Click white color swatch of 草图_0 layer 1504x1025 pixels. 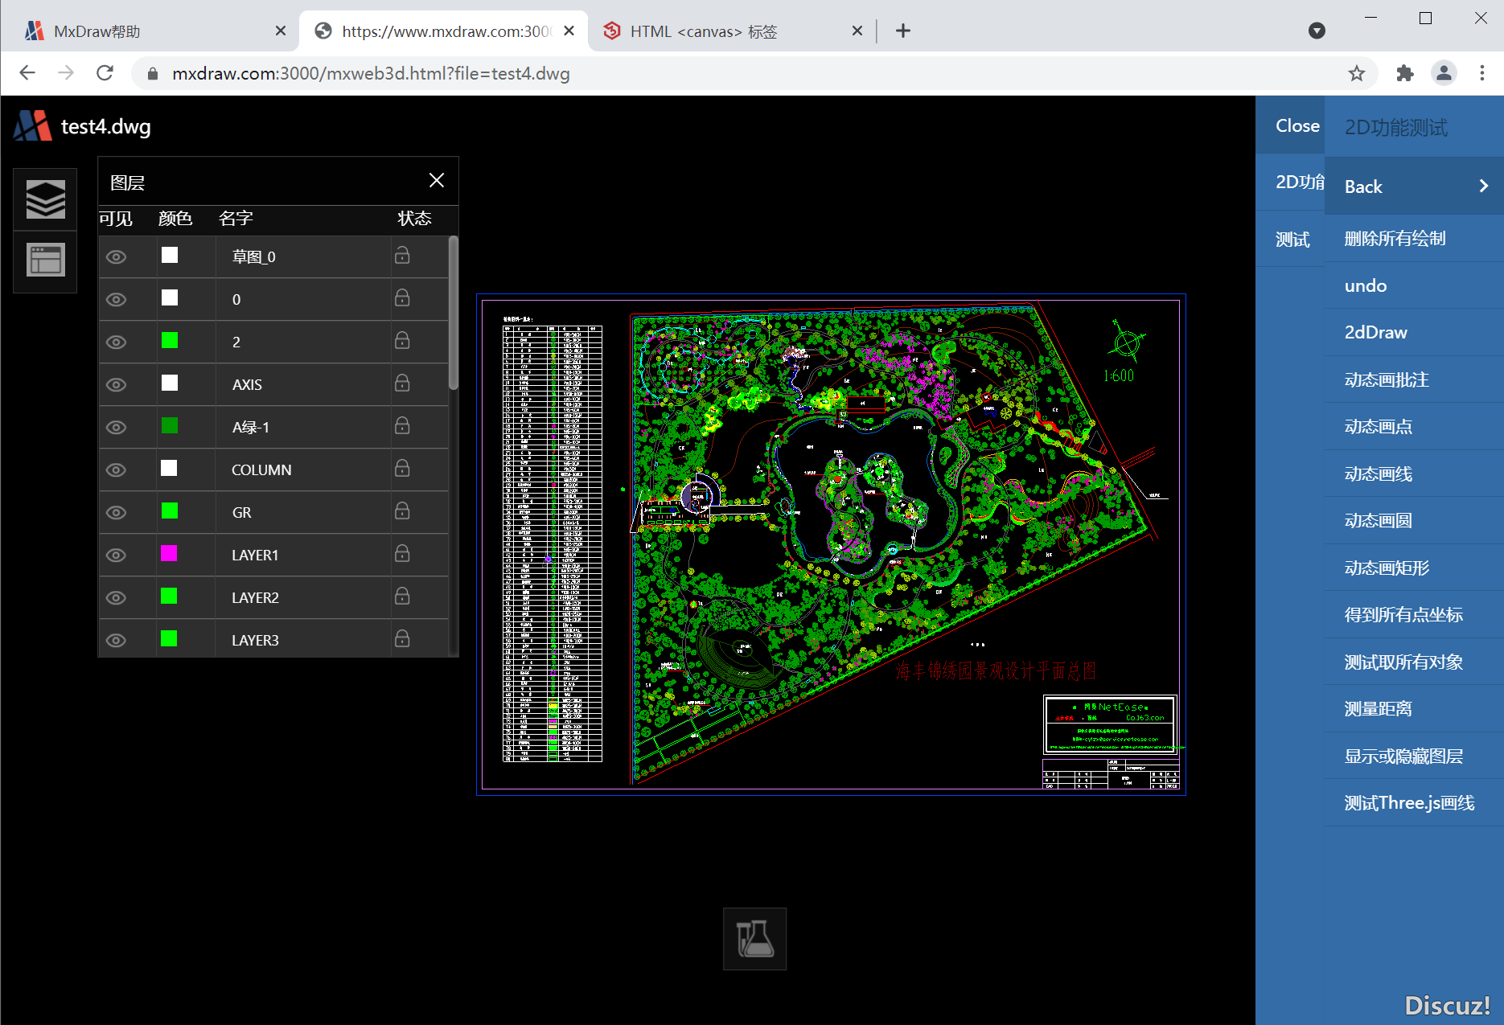click(x=170, y=255)
